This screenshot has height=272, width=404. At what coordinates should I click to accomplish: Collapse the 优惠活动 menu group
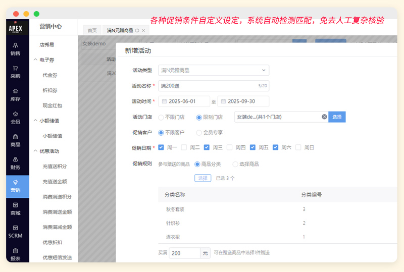click(x=35, y=151)
